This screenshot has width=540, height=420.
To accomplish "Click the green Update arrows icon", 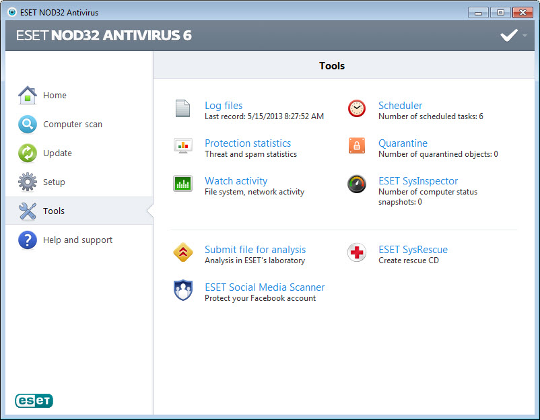I will pyautogui.click(x=28, y=153).
